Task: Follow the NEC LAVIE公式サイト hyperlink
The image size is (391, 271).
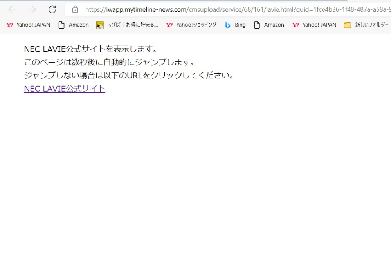Action: [x=65, y=89]
